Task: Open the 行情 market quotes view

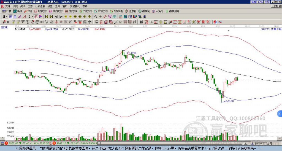Action: click(x=7, y=11)
